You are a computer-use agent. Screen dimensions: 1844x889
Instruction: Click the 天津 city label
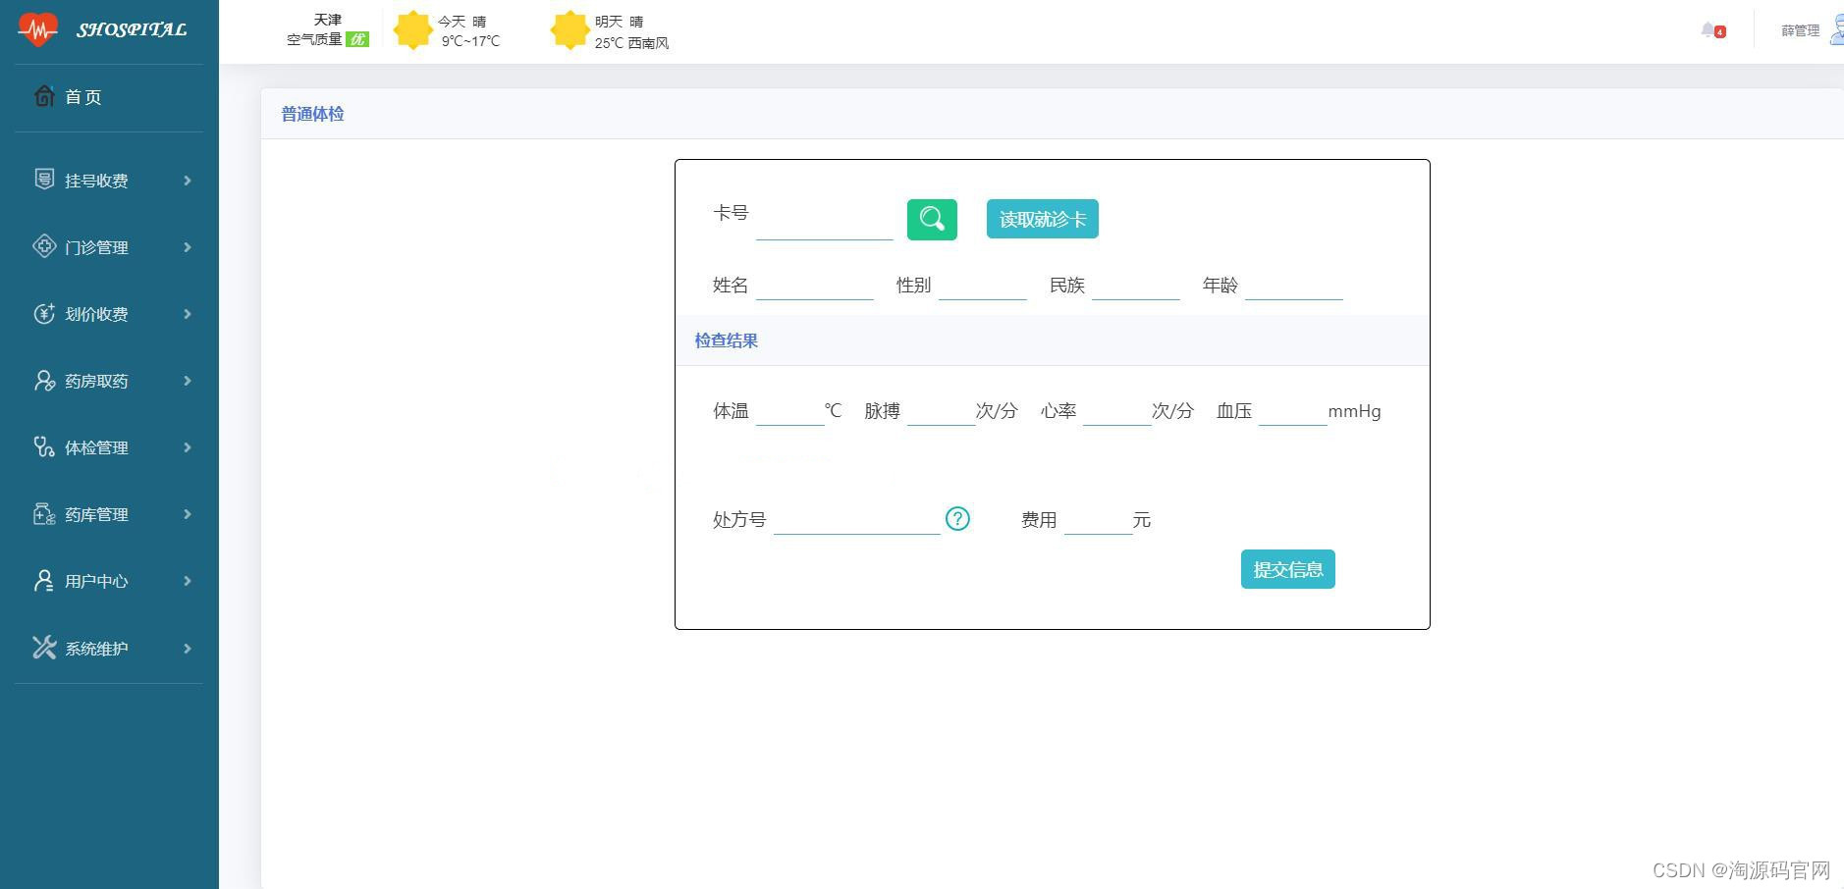(x=328, y=20)
